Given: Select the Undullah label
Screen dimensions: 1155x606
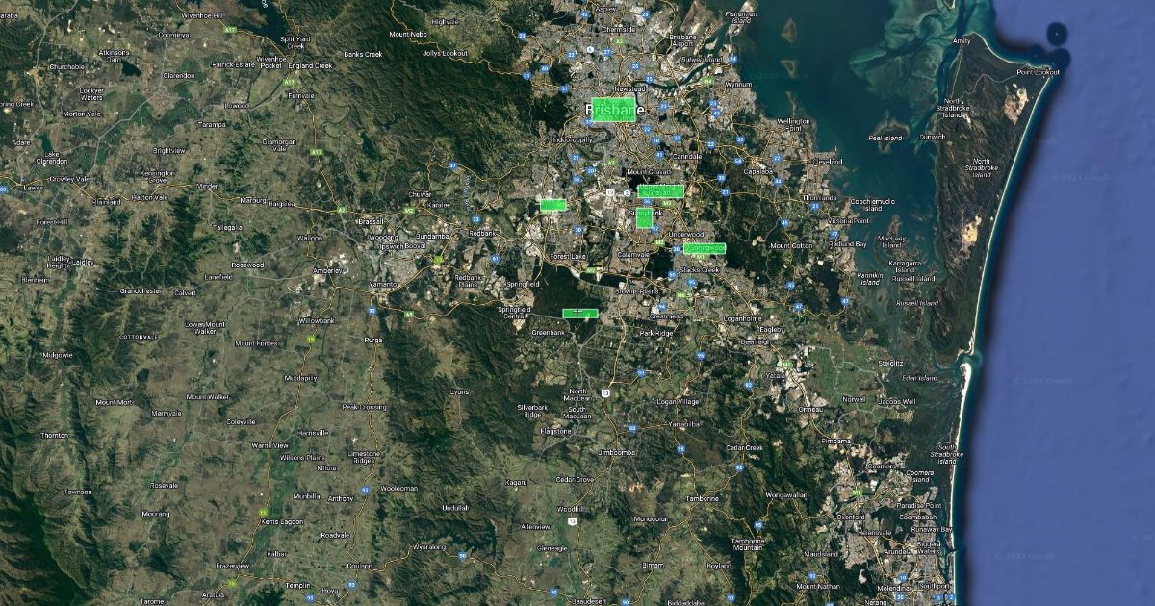Looking at the screenshot, I should pyautogui.click(x=455, y=507).
